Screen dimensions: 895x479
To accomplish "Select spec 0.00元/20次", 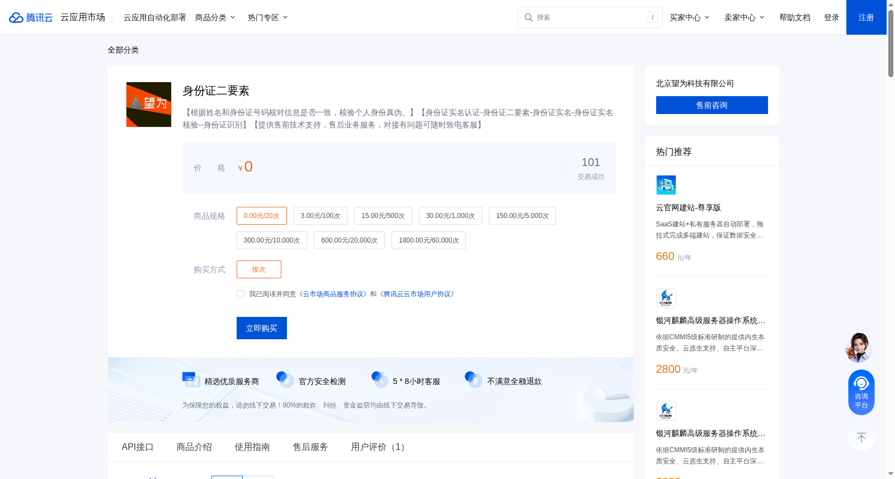I will pyautogui.click(x=261, y=216).
